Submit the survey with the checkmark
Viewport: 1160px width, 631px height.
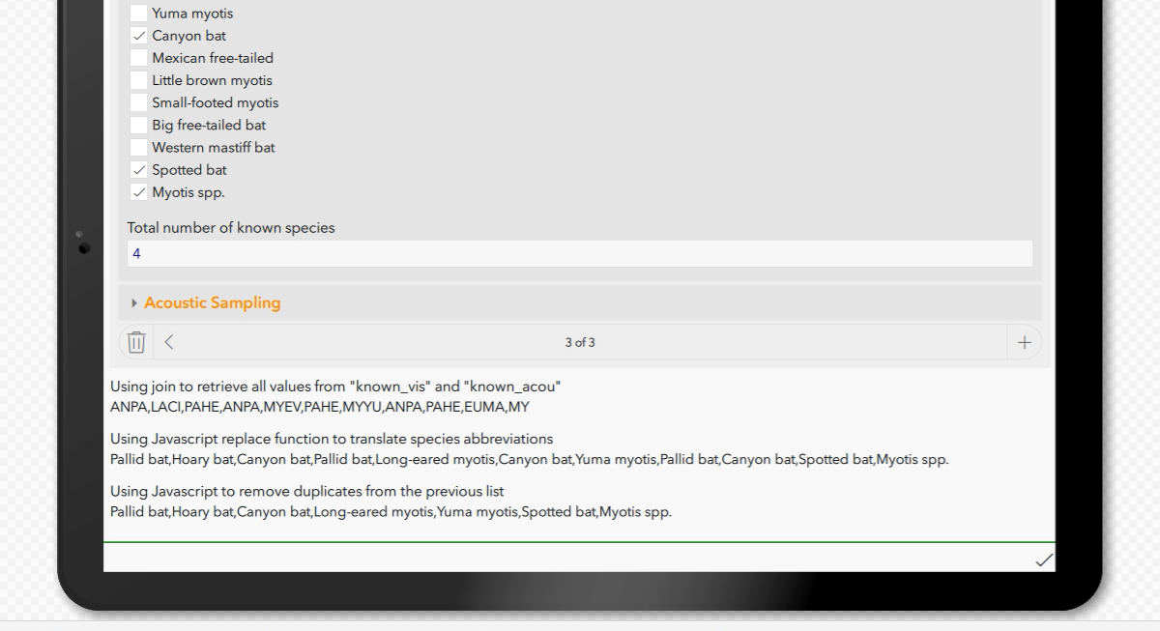coord(1044,559)
